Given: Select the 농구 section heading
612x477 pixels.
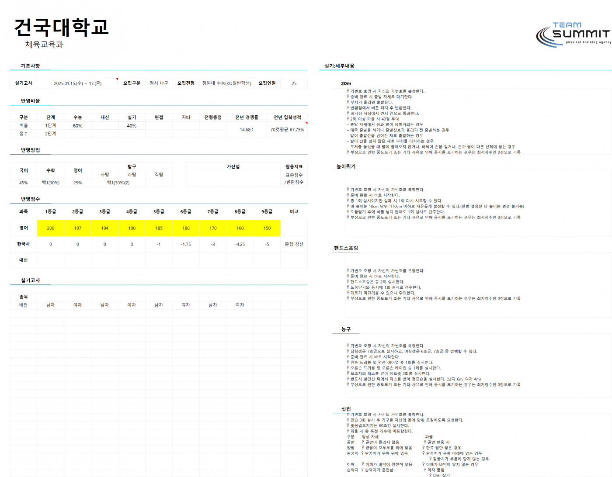Looking at the screenshot, I should [346, 329].
